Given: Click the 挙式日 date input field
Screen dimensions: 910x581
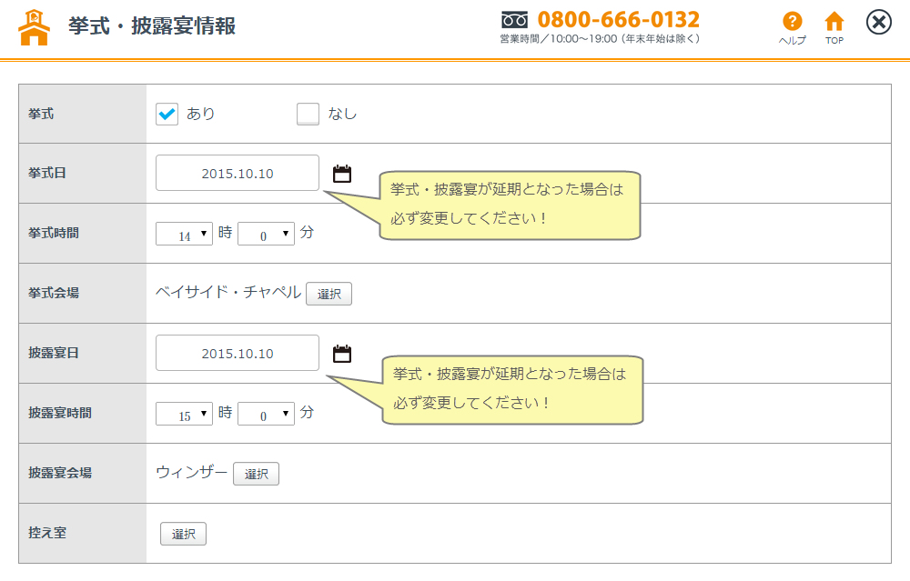Looking at the screenshot, I should (x=238, y=174).
